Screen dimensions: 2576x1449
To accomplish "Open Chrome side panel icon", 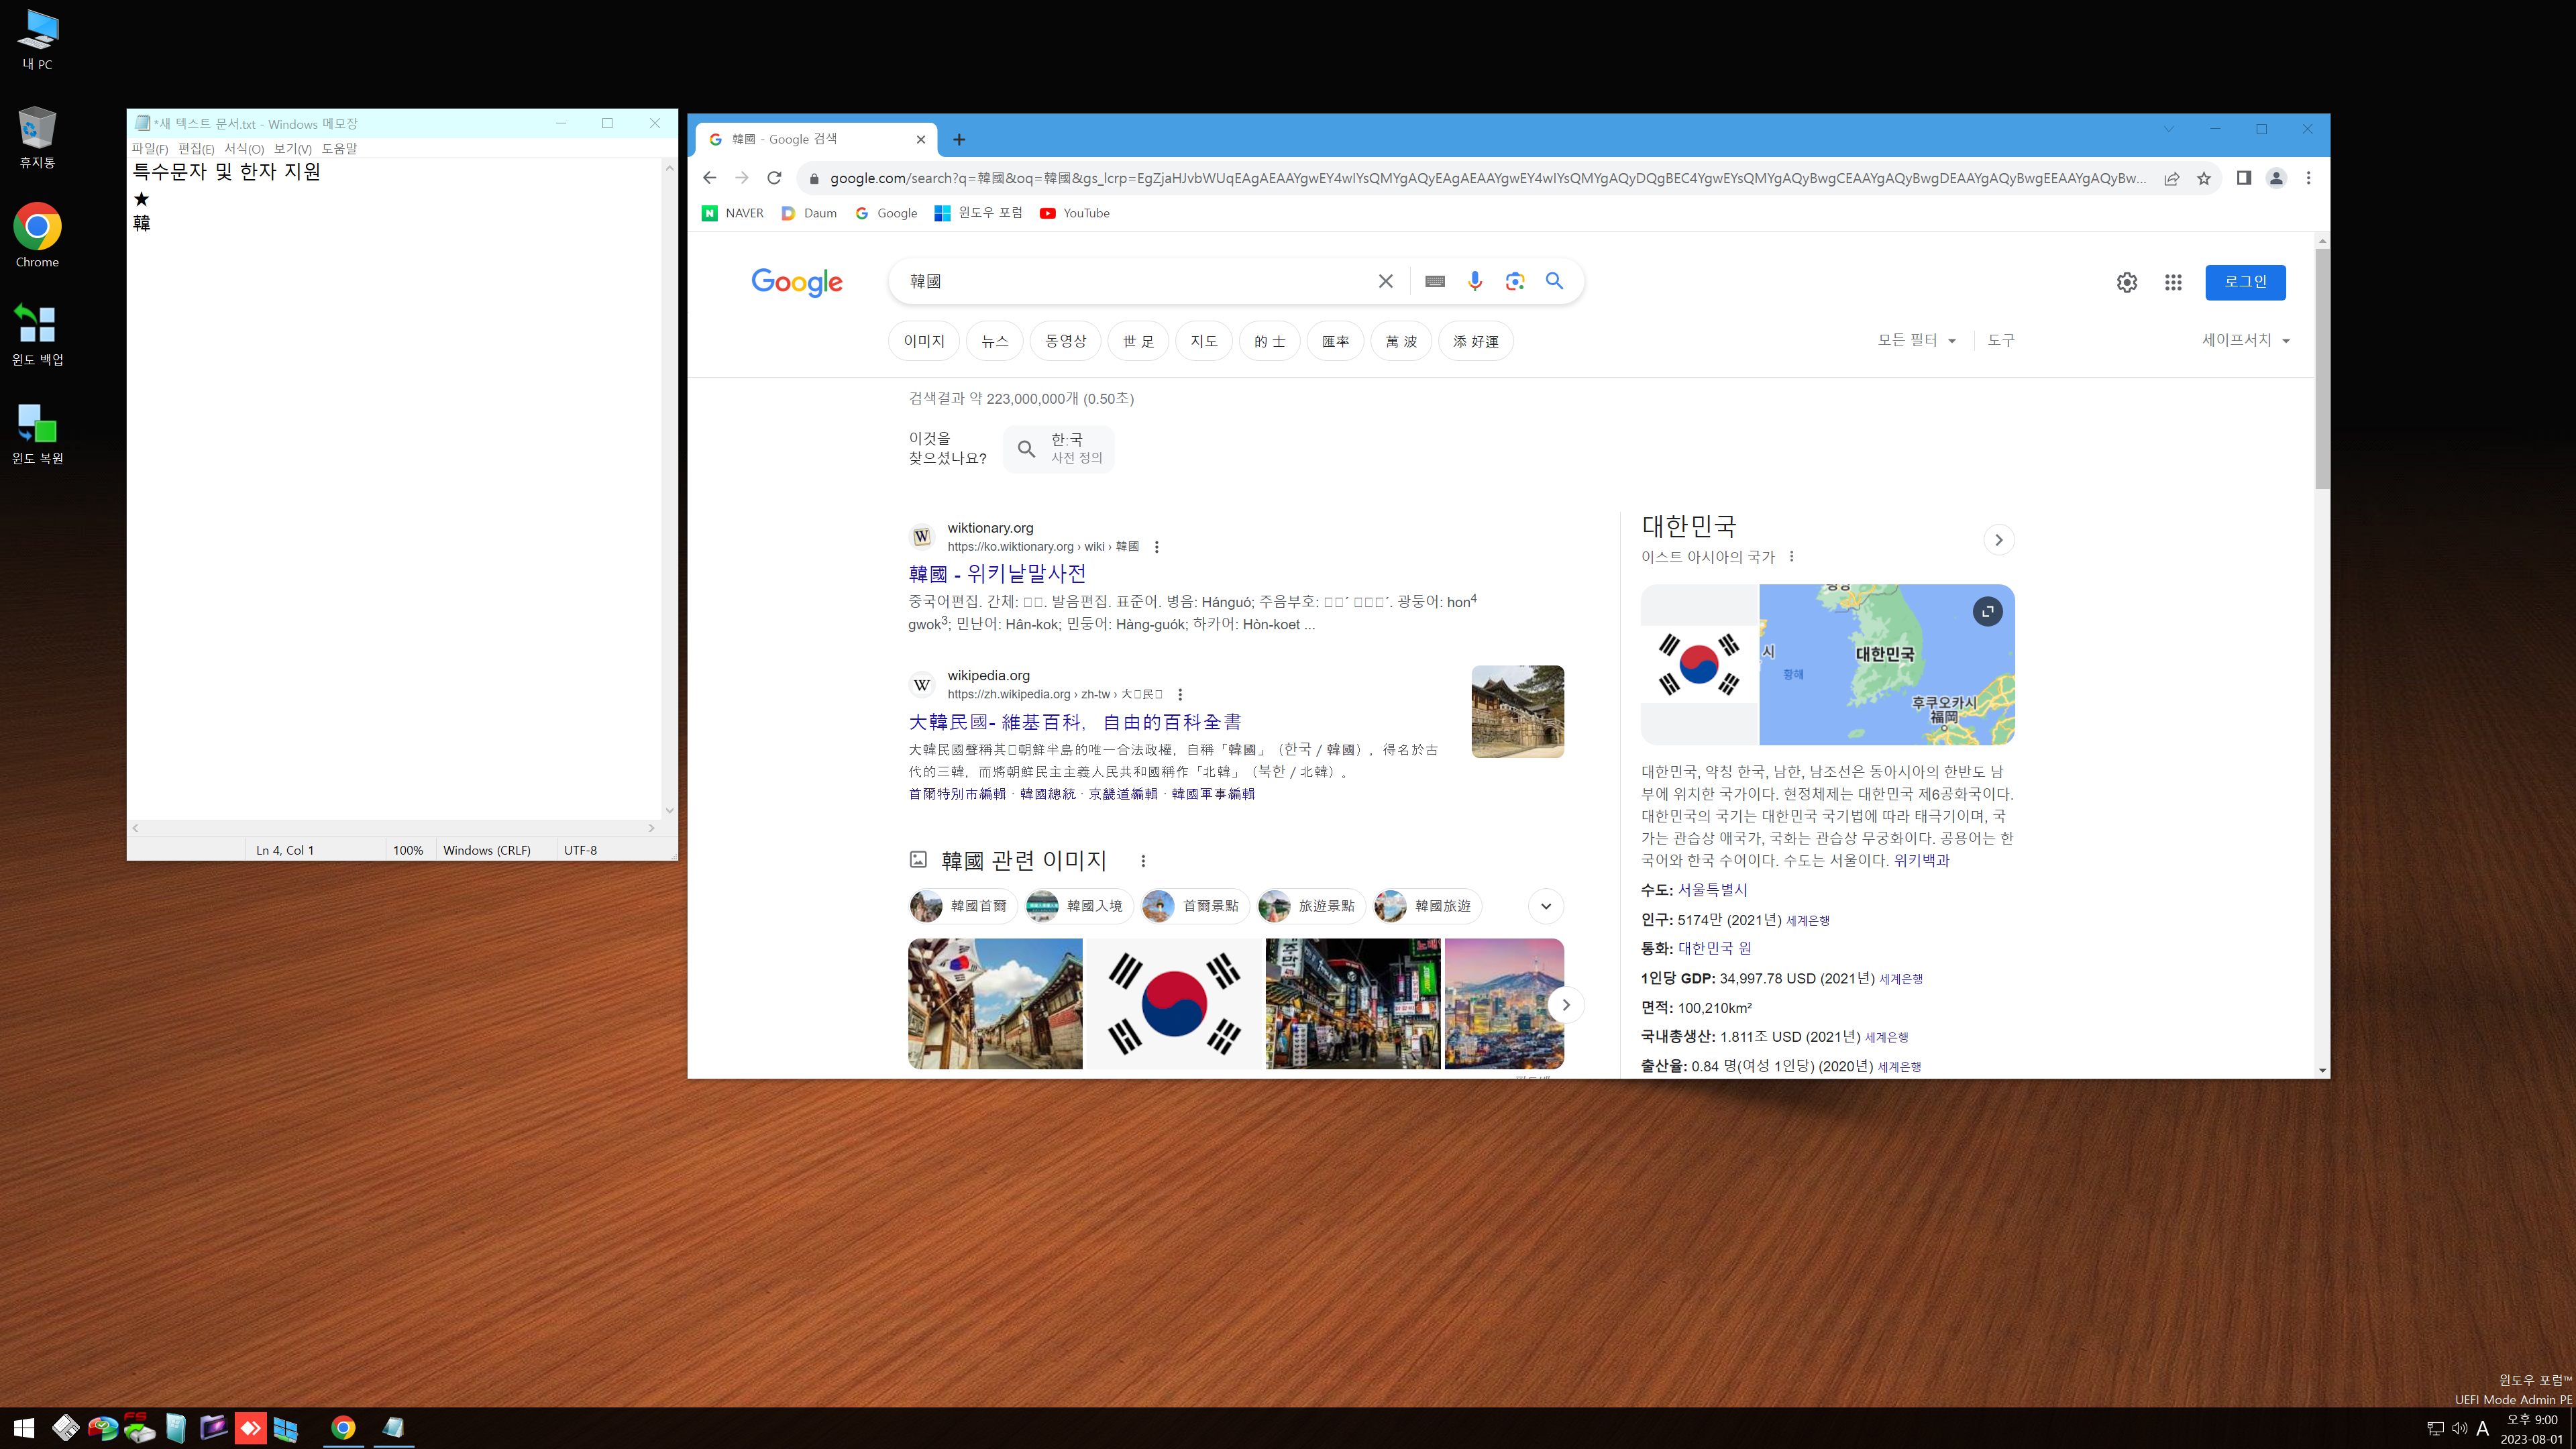I will point(2244,178).
